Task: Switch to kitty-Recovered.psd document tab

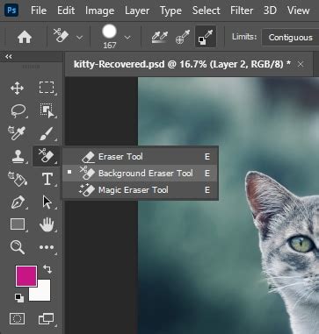Action: point(182,64)
